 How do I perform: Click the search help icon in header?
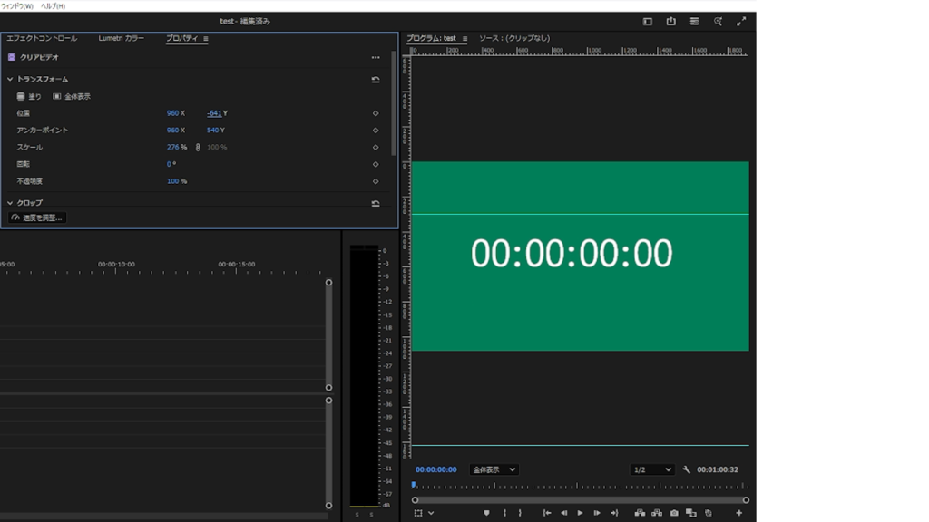point(719,22)
